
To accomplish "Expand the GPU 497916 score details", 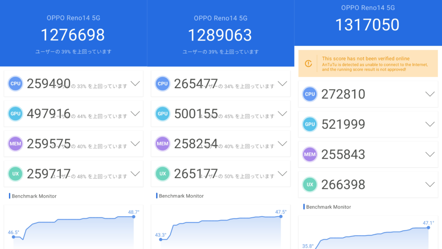I will 135,114.
